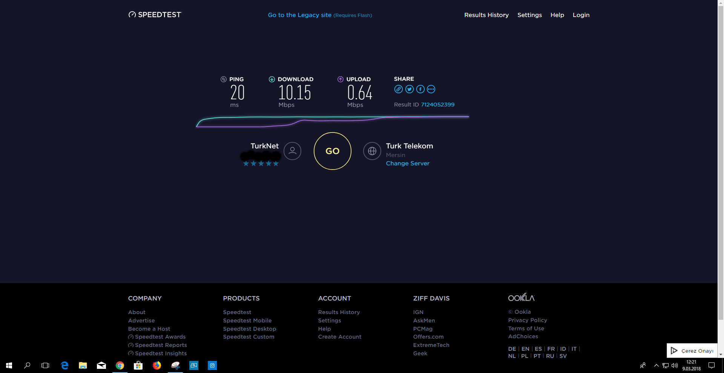The image size is (724, 373).
Task: Open more share options ellipsis icon
Action: point(431,89)
